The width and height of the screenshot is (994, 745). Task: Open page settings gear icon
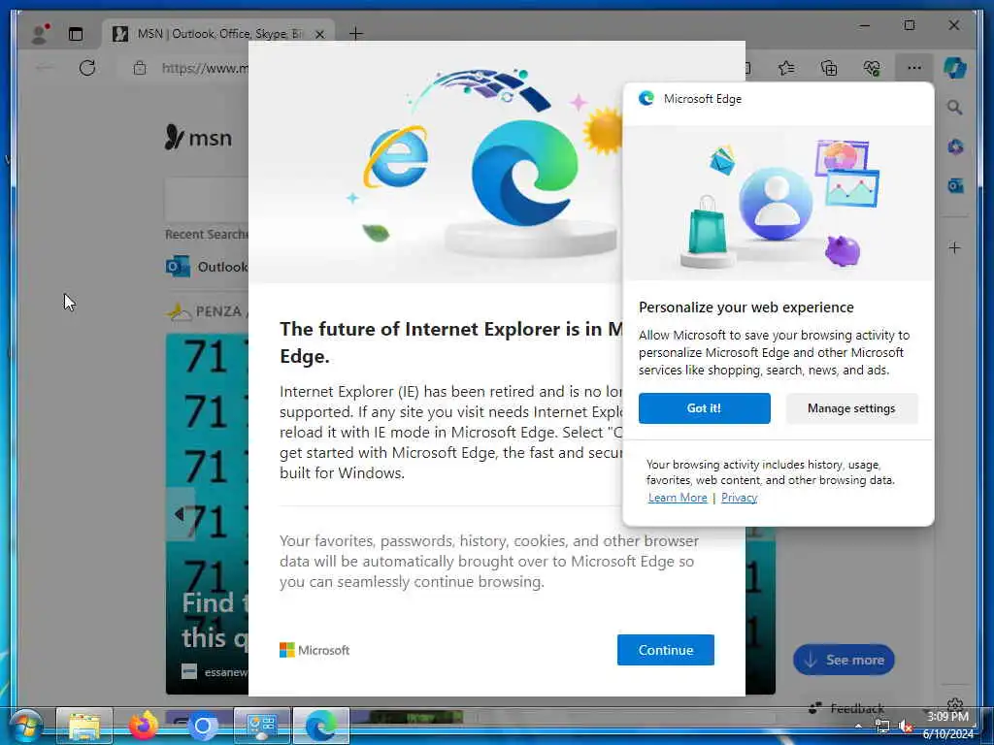955,704
